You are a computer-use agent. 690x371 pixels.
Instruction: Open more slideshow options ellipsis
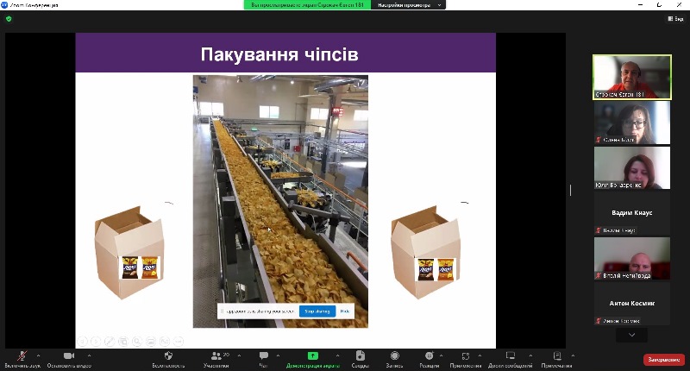click(x=179, y=341)
